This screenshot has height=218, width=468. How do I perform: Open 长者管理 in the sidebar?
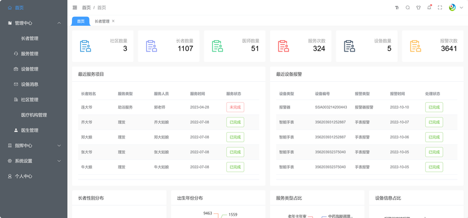[30, 39]
